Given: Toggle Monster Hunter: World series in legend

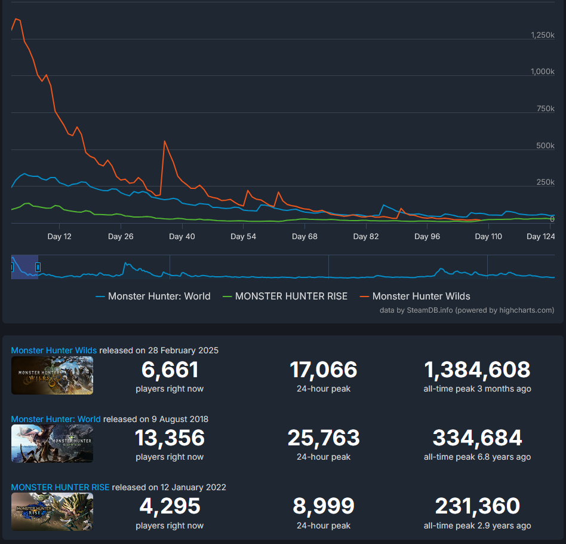Looking at the screenshot, I should [x=153, y=297].
